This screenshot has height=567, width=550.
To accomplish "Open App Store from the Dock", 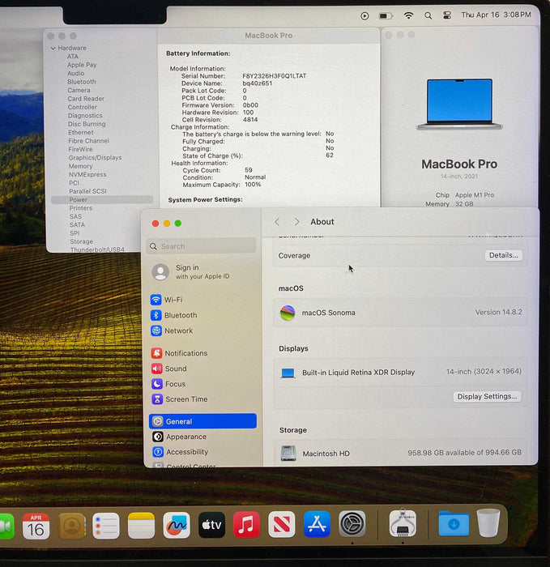I will pos(317,523).
